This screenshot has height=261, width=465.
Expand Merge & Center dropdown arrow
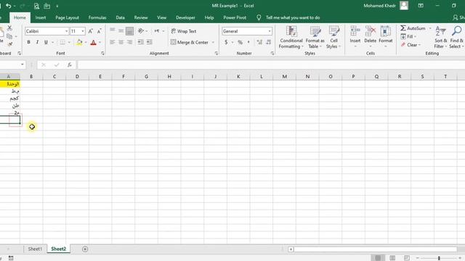tap(213, 42)
